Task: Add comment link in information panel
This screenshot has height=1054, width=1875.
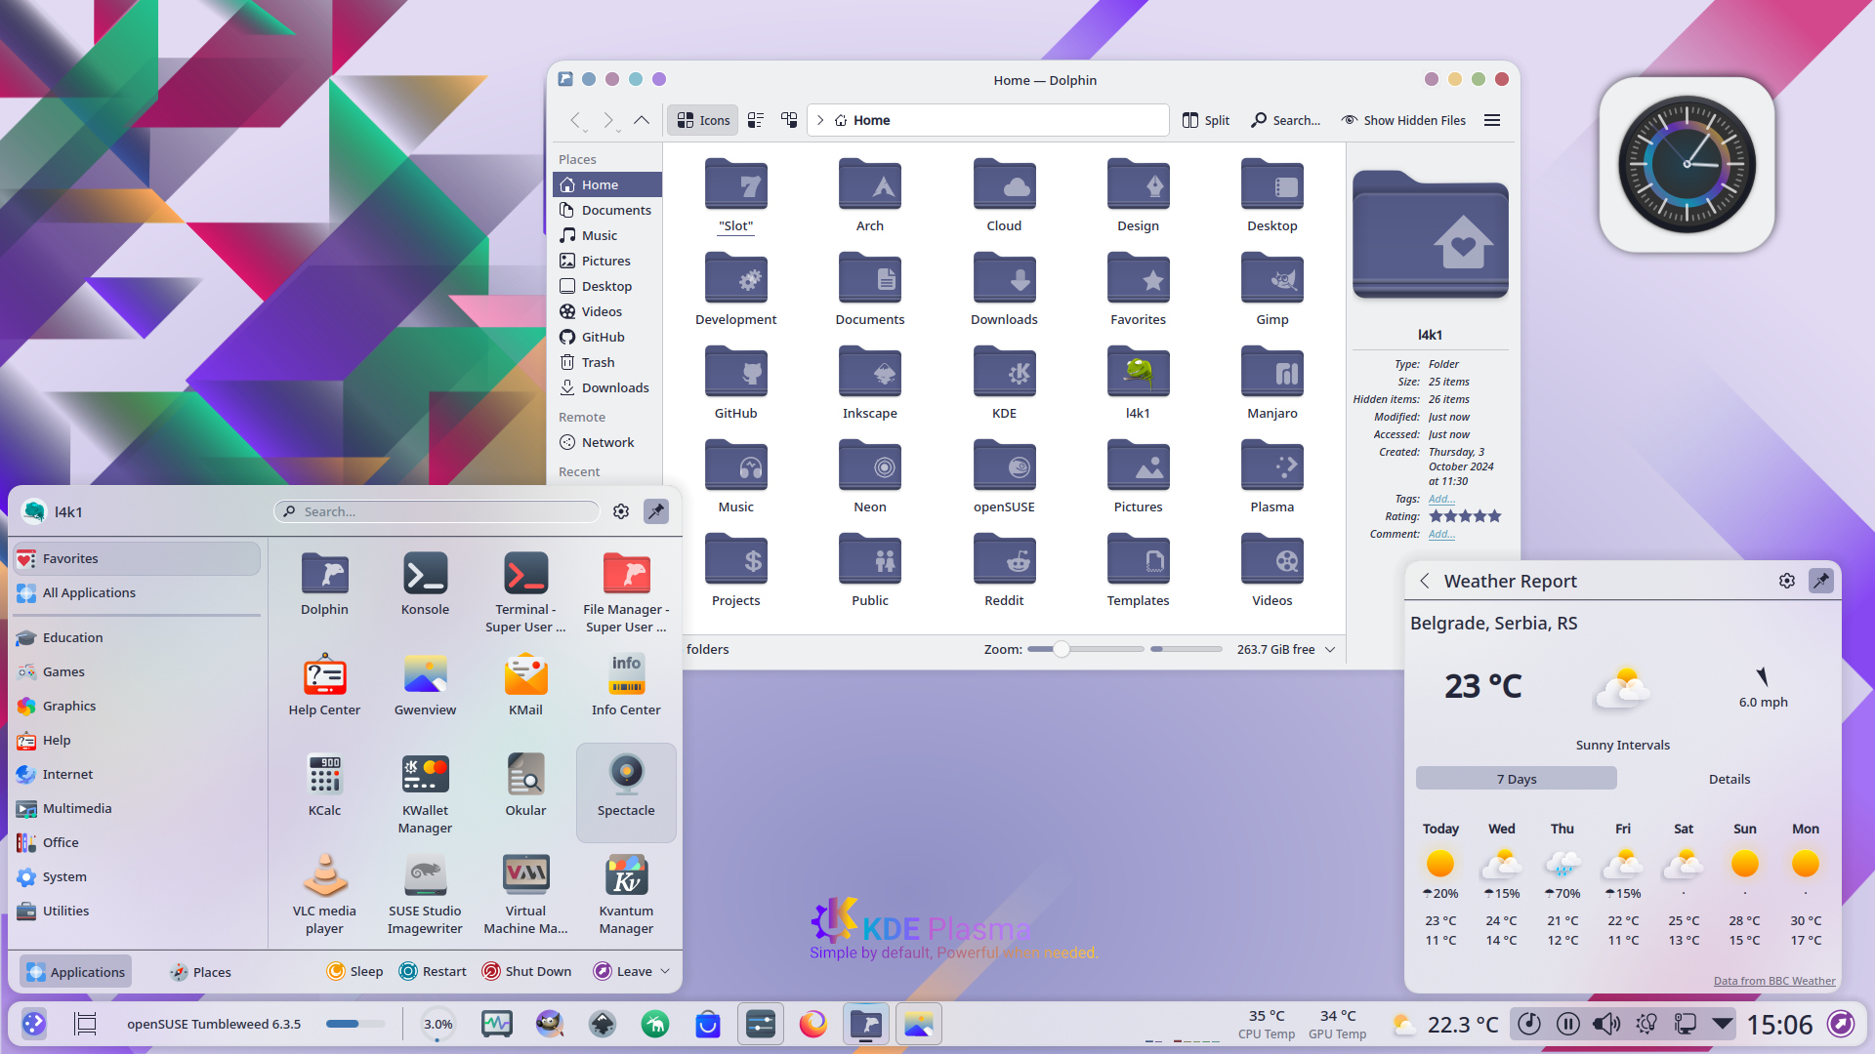Action: (1441, 534)
